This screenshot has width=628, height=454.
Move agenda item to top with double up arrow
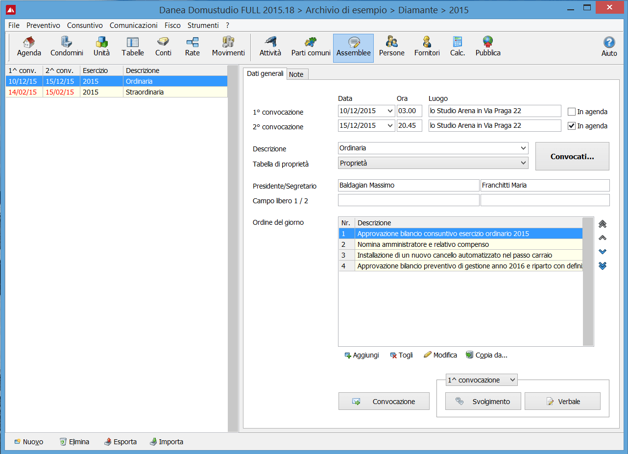pos(603,224)
